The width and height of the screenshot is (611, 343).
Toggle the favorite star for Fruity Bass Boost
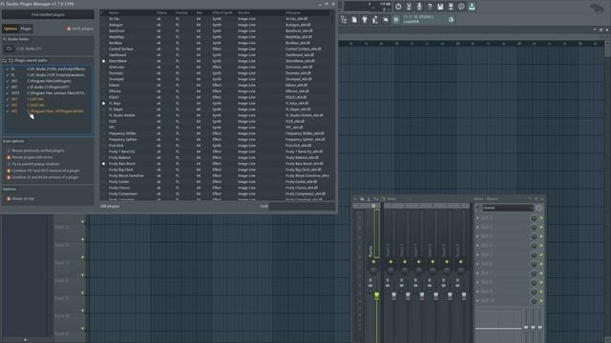point(103,164)
